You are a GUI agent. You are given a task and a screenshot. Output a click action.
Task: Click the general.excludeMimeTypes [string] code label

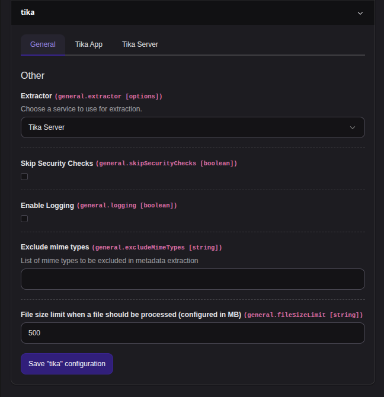pyautogui.click(x=157, y=247)
